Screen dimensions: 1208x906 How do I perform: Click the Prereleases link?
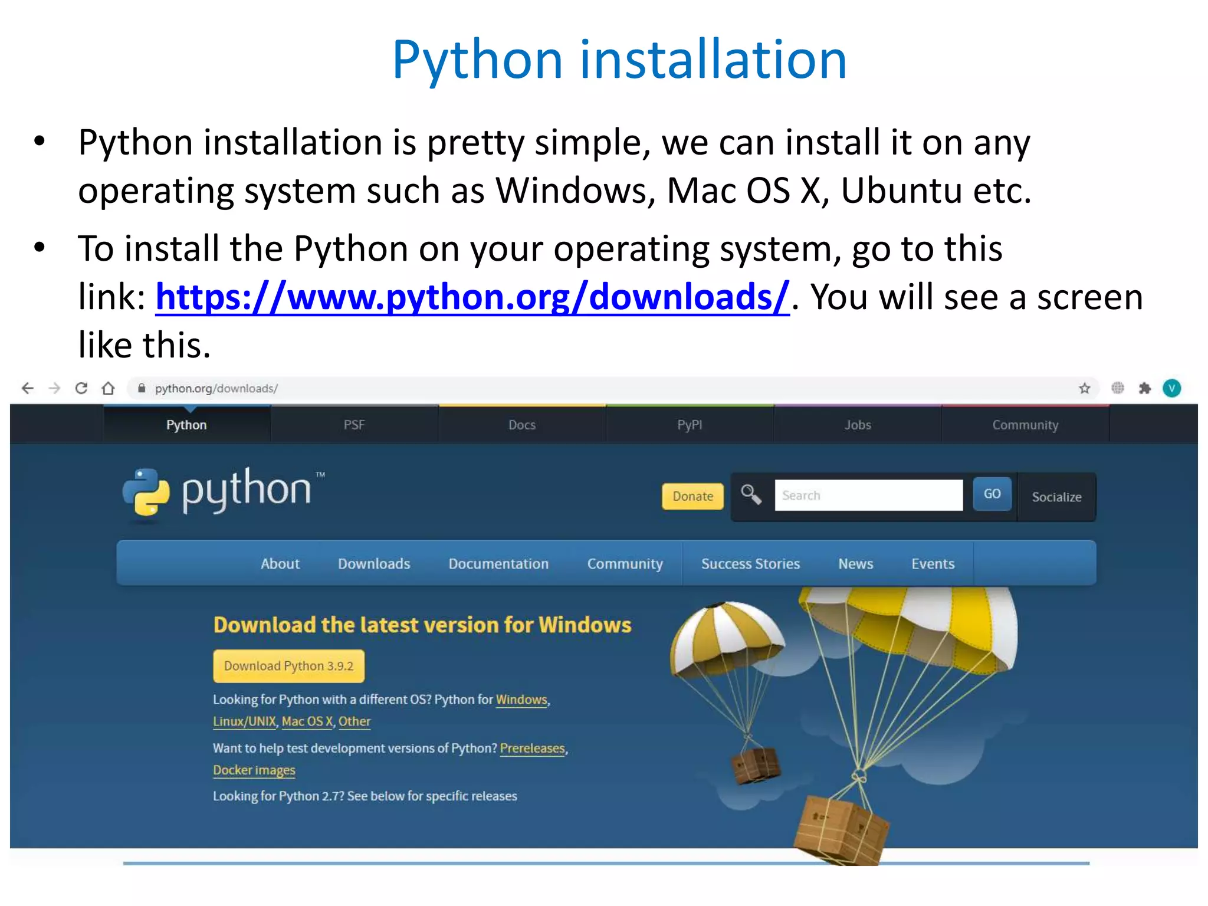coord(532,748)
